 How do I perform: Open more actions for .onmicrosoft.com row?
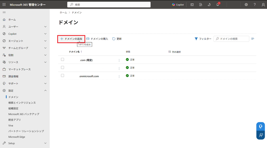[119, 76]
